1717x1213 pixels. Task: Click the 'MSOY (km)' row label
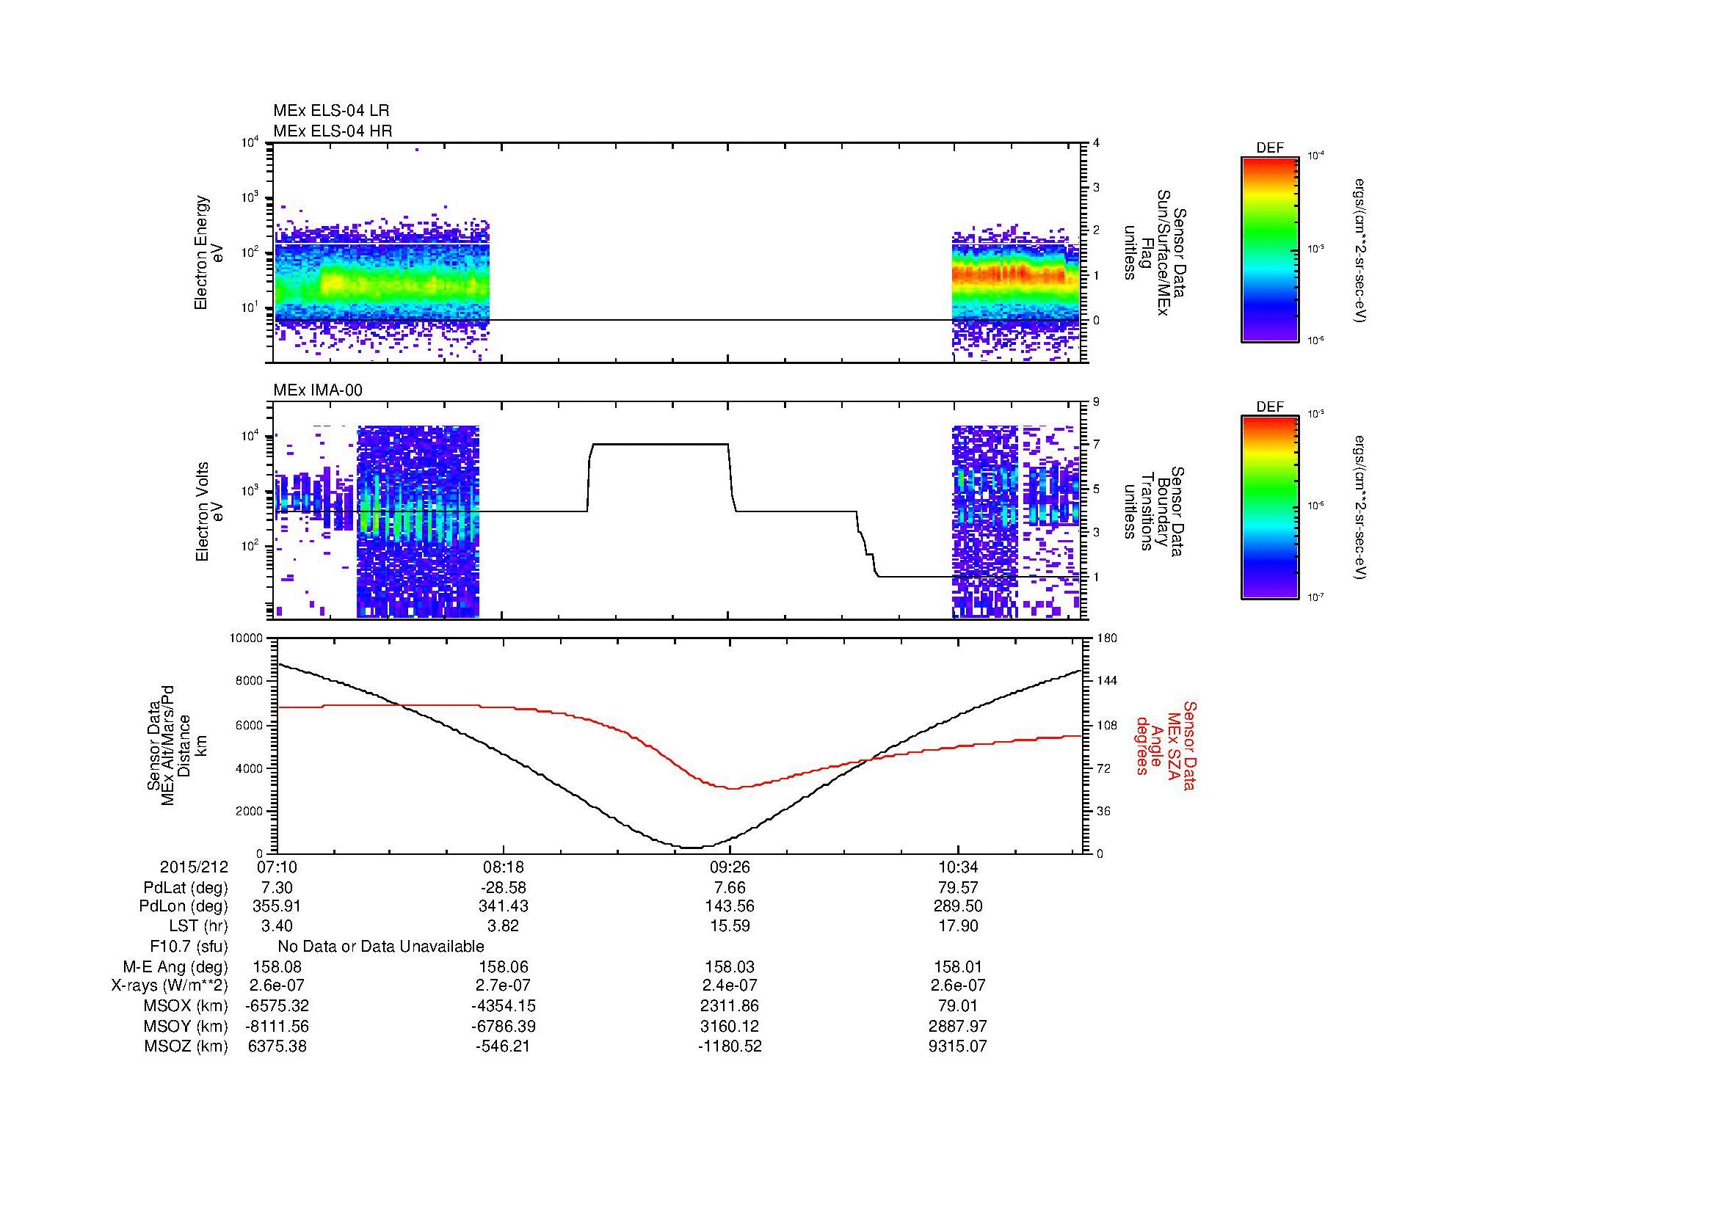pyautogui.click(x=186, y=1026)
